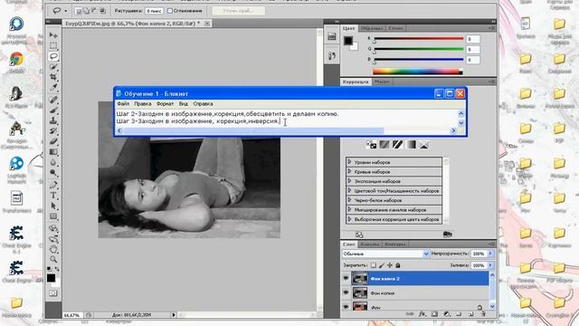Select the Blur drop tool

[53, 162]
